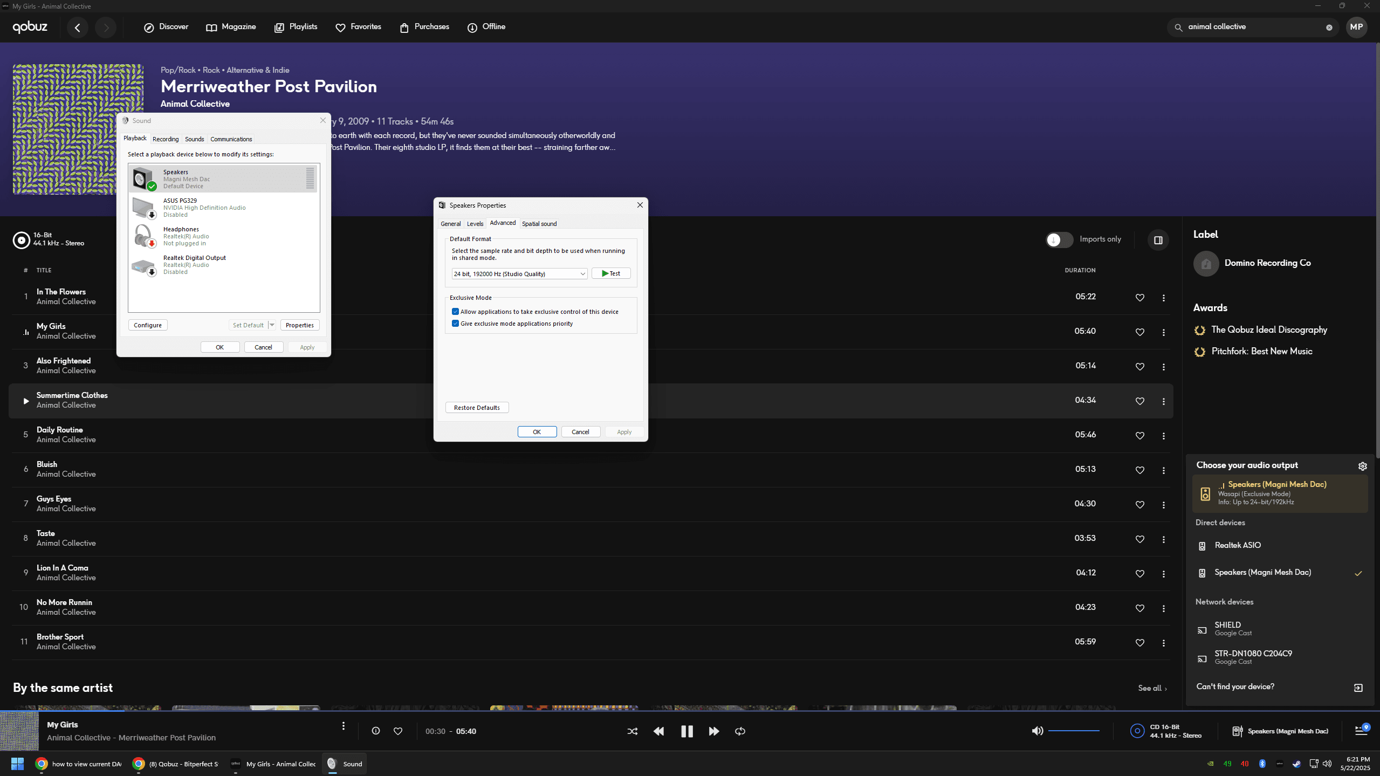
Task: Open the Discover section
Action: [166, 27]
